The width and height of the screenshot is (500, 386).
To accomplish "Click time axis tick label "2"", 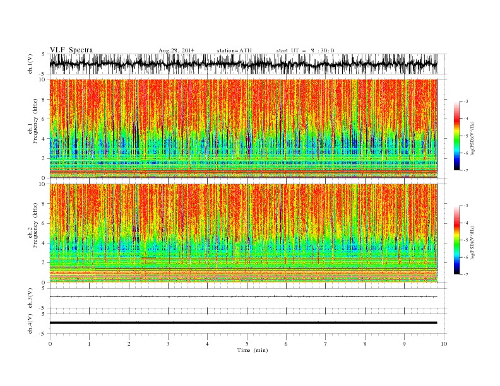I will pos(129,344).
